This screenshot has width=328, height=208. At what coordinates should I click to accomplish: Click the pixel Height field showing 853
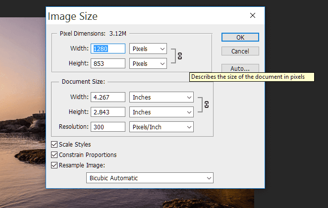click(108, 63)
